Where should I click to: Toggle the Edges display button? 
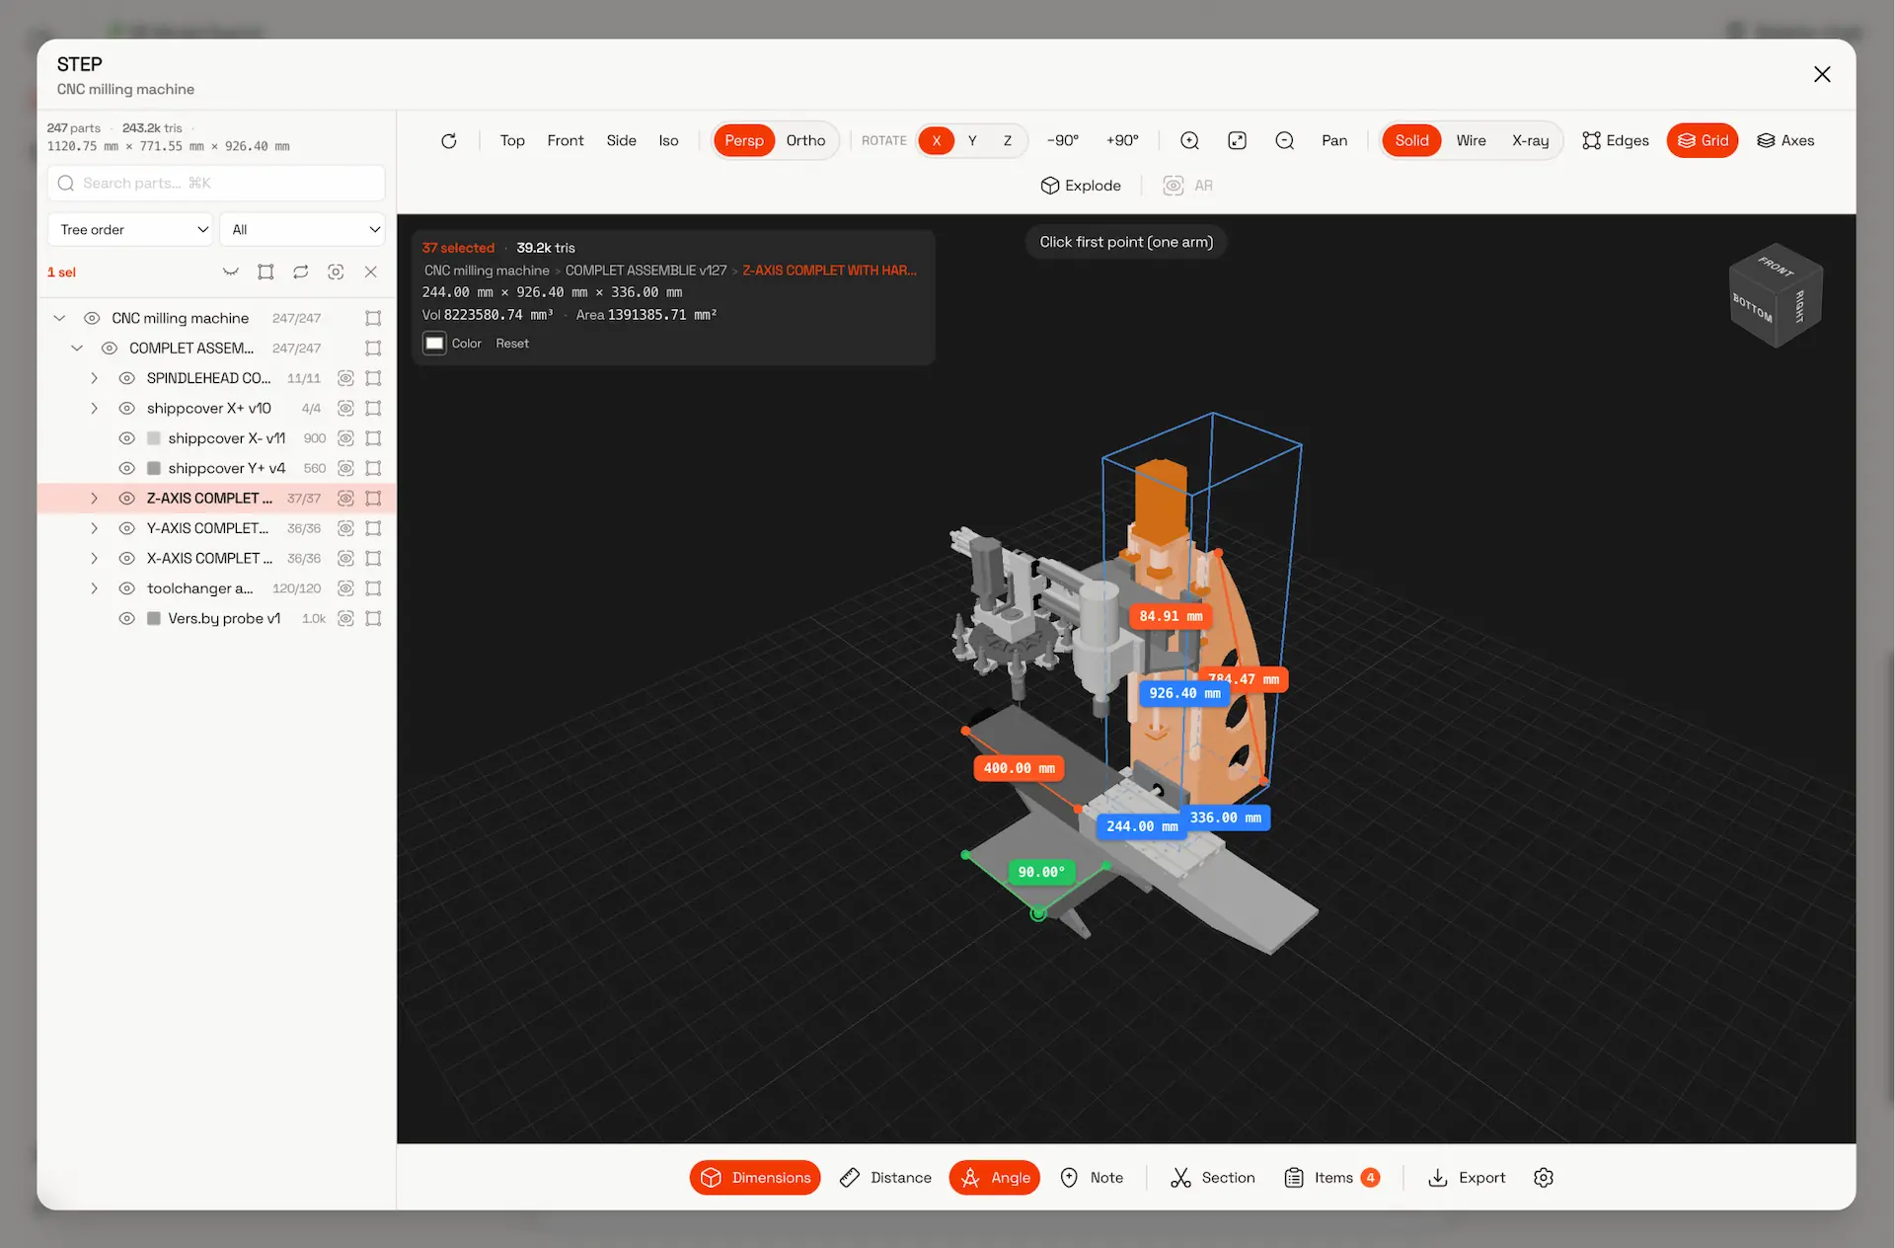[1615, 140]
